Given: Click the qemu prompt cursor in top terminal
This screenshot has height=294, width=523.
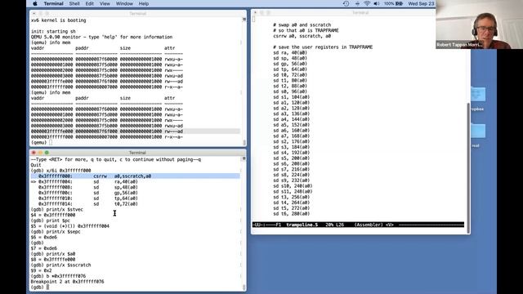Looking at the screenshot, I should 51,143.
